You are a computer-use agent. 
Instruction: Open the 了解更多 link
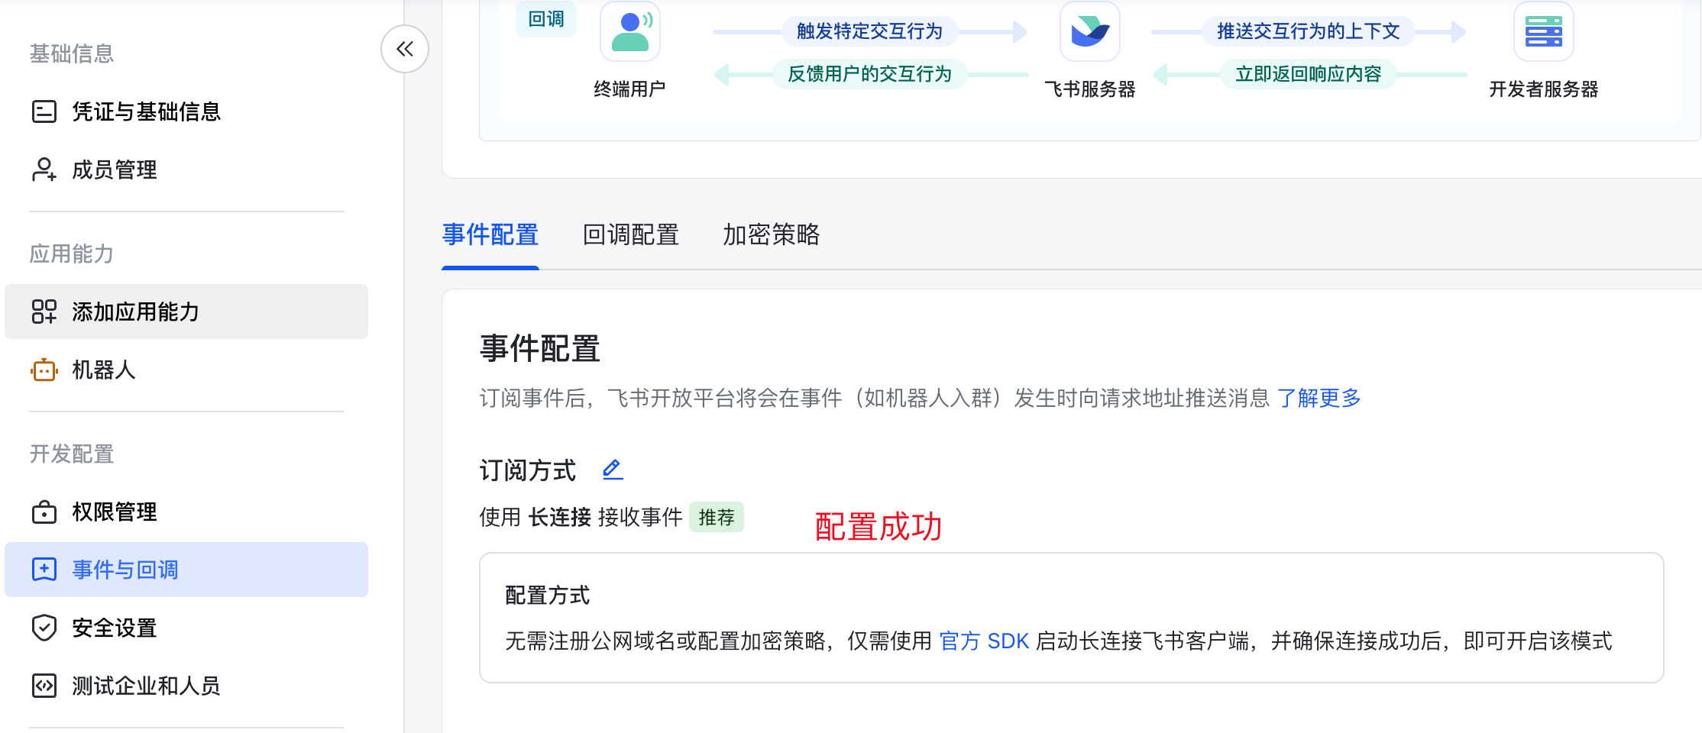[x=1319, y=398]
